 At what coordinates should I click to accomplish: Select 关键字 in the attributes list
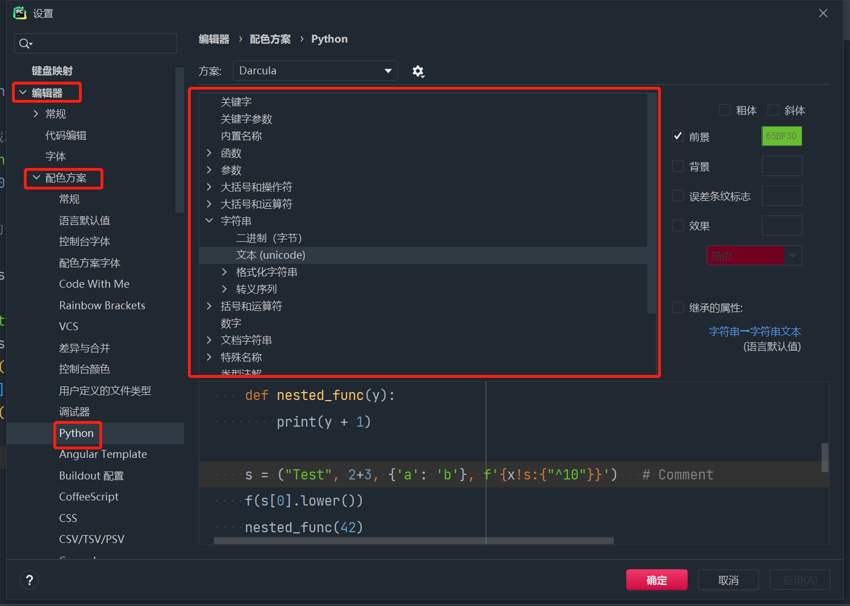[x=236, y=102]
